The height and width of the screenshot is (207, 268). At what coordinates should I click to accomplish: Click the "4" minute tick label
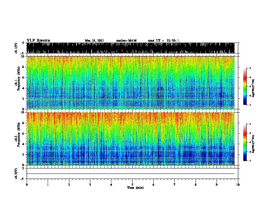pyautogui.click(x=111, y=185)
